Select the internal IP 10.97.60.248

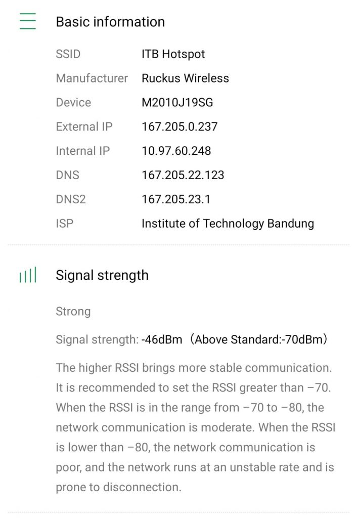coord(176,151)
